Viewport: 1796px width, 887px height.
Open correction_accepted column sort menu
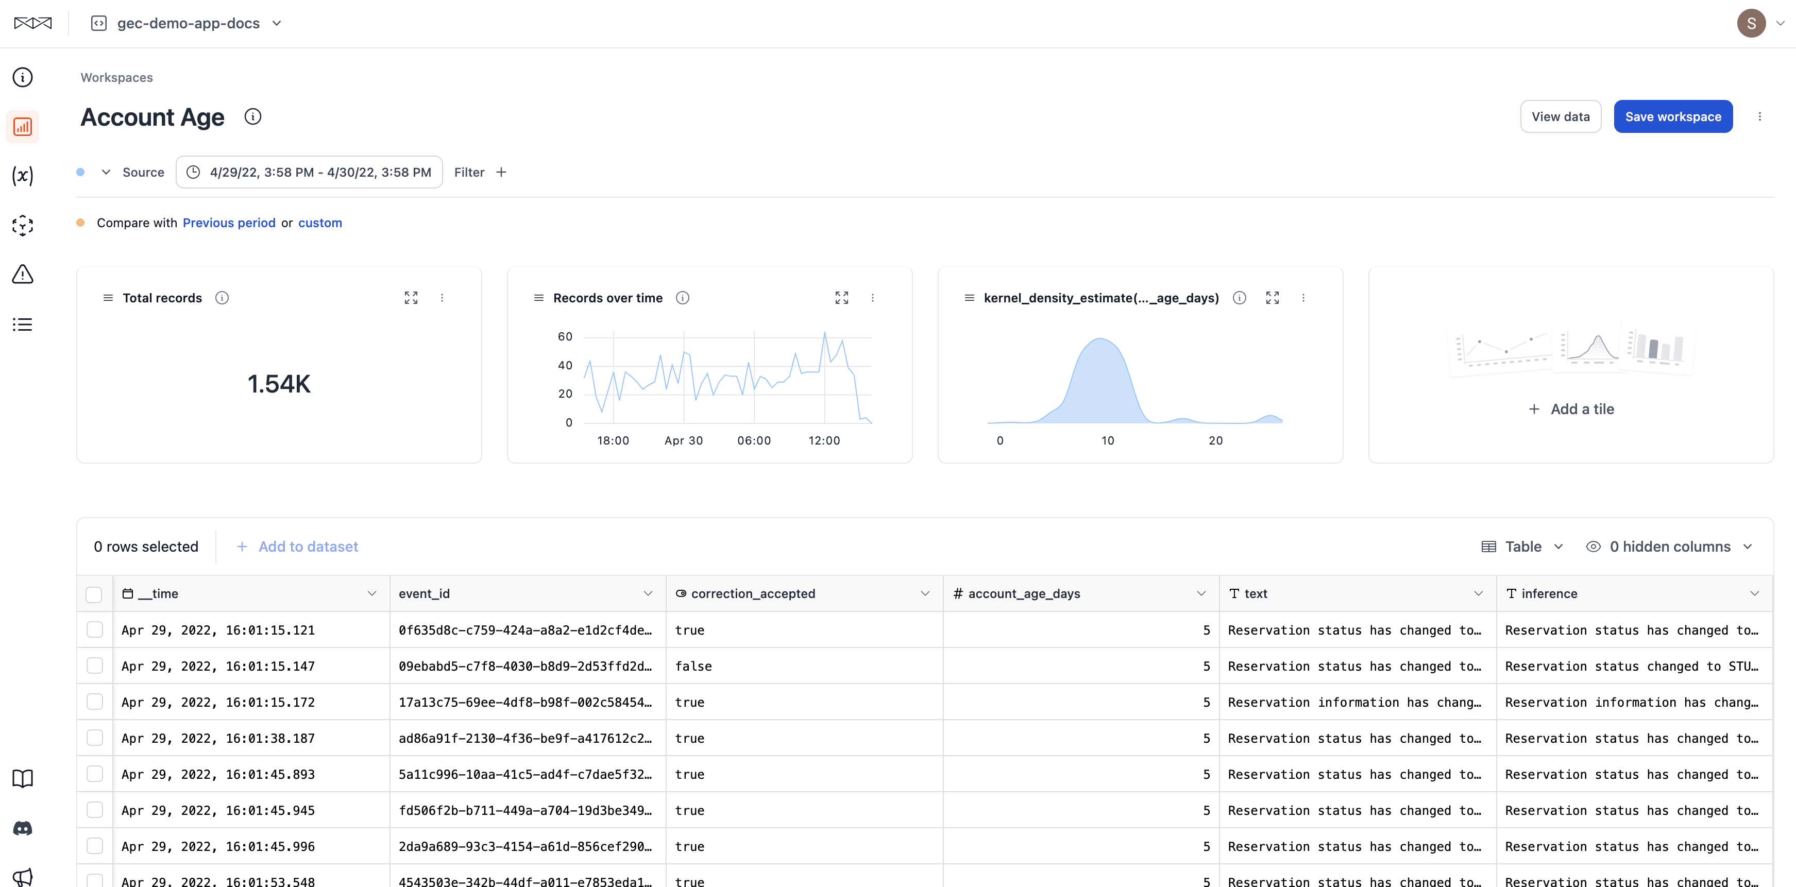(924, 593)
